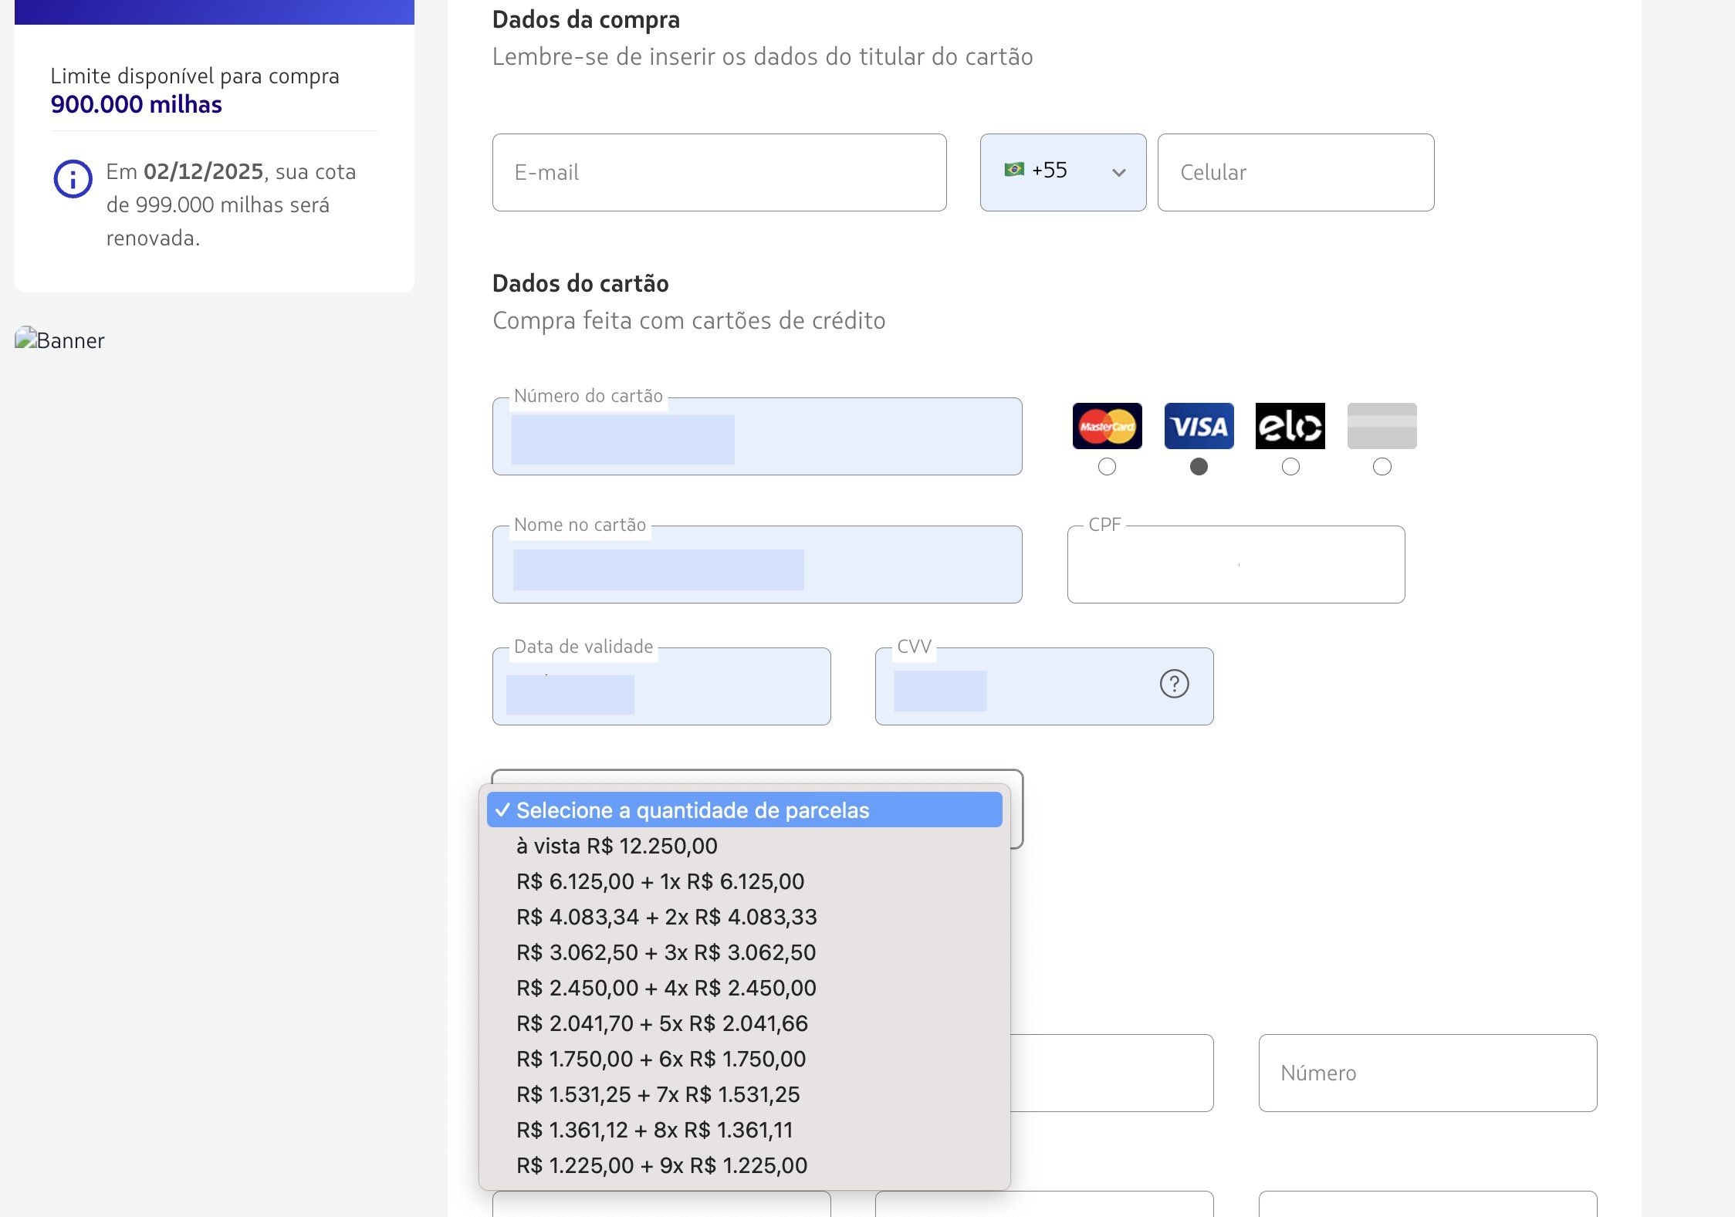
Task: Click the E-mail input field
Action: tap(719, 173)
